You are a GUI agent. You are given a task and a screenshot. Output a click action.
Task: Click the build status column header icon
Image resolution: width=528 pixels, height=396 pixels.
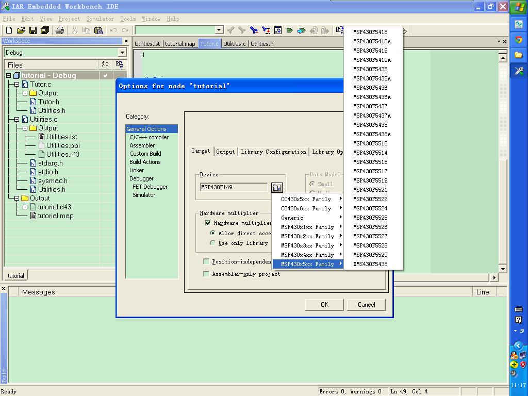[x=105, y=64]
